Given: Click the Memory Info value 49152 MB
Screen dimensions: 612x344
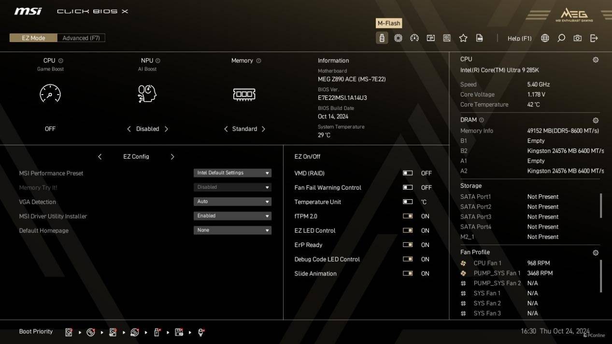Looking at the screenshot, I should (563, 131).
